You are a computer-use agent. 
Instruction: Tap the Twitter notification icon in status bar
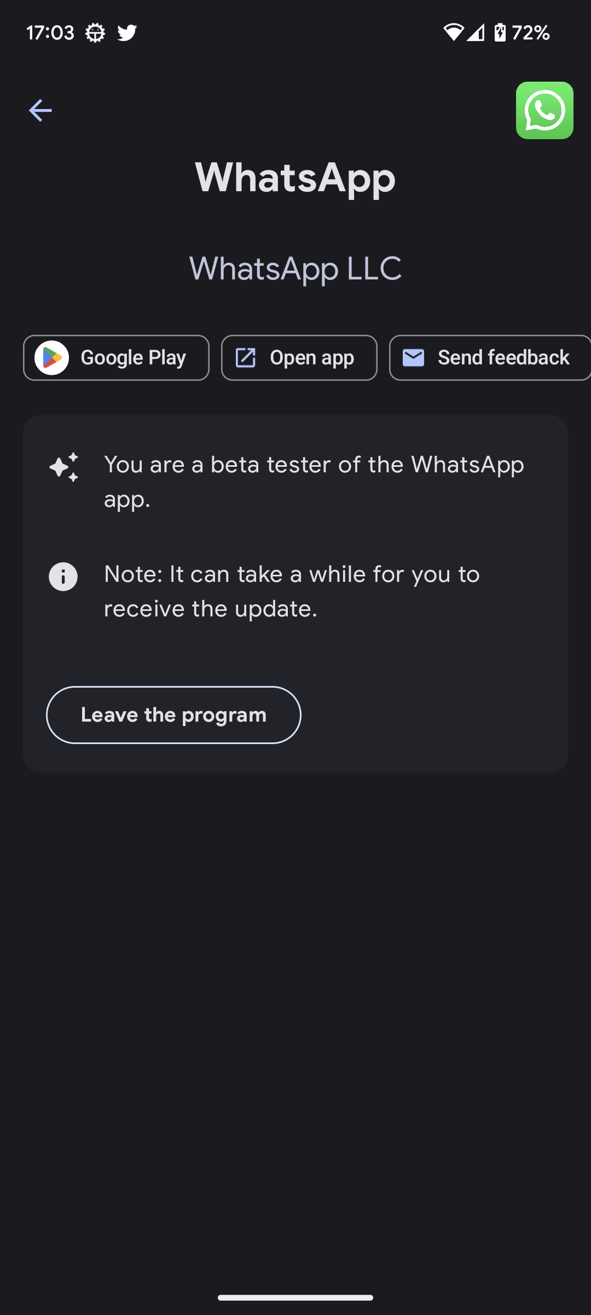(127, 33)
